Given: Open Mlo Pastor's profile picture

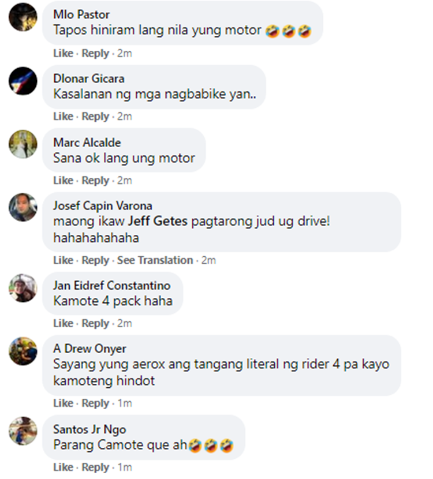Looking at the screenshot, I should coord(23,17).
